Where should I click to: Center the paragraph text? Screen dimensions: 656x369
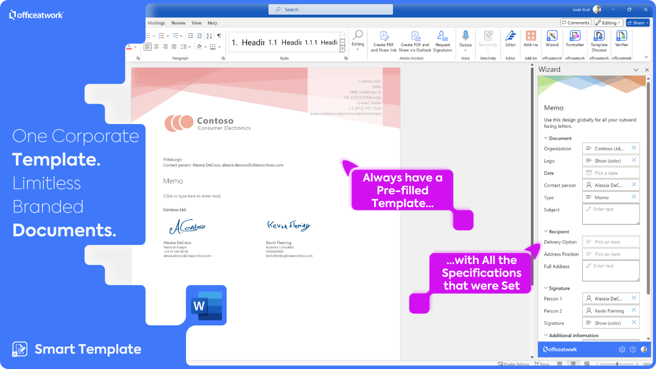pos(156,47)
